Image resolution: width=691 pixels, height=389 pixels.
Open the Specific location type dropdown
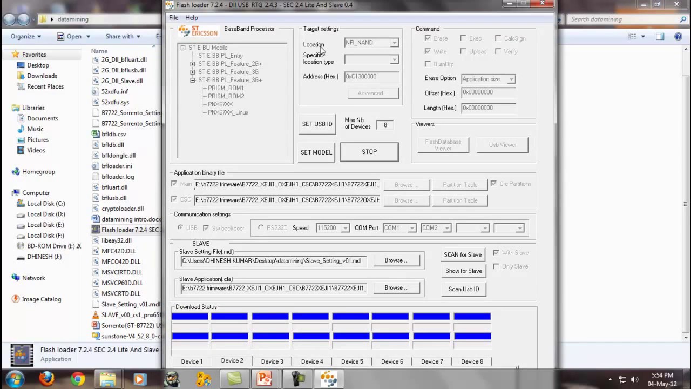tap(394, 59)
